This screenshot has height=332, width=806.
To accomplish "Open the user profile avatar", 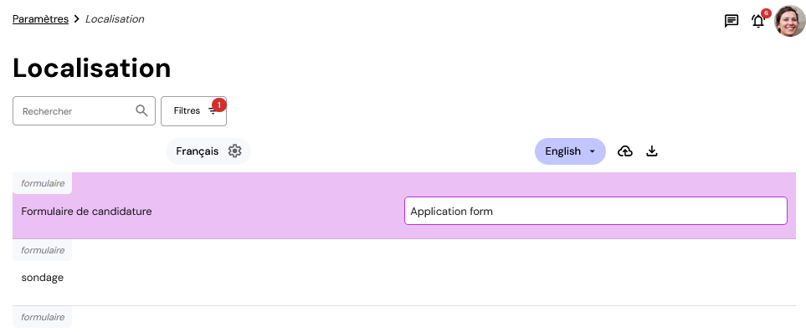I will tap(789, 21).
